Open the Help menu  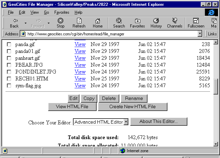78,12
